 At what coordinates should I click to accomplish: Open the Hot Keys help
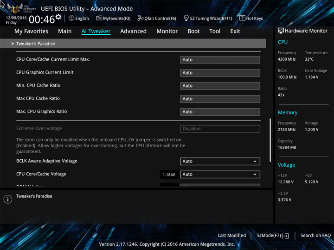[x=251, y=18]
